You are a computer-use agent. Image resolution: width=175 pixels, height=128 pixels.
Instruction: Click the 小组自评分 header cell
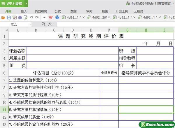109,73
